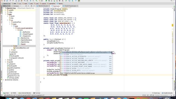Click the External Libraries icon
The height and width of the screenshot is (99, 176).
point(5,80)
